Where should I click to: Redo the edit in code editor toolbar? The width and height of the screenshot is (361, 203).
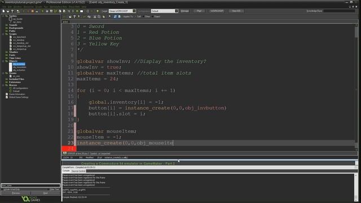89,16
